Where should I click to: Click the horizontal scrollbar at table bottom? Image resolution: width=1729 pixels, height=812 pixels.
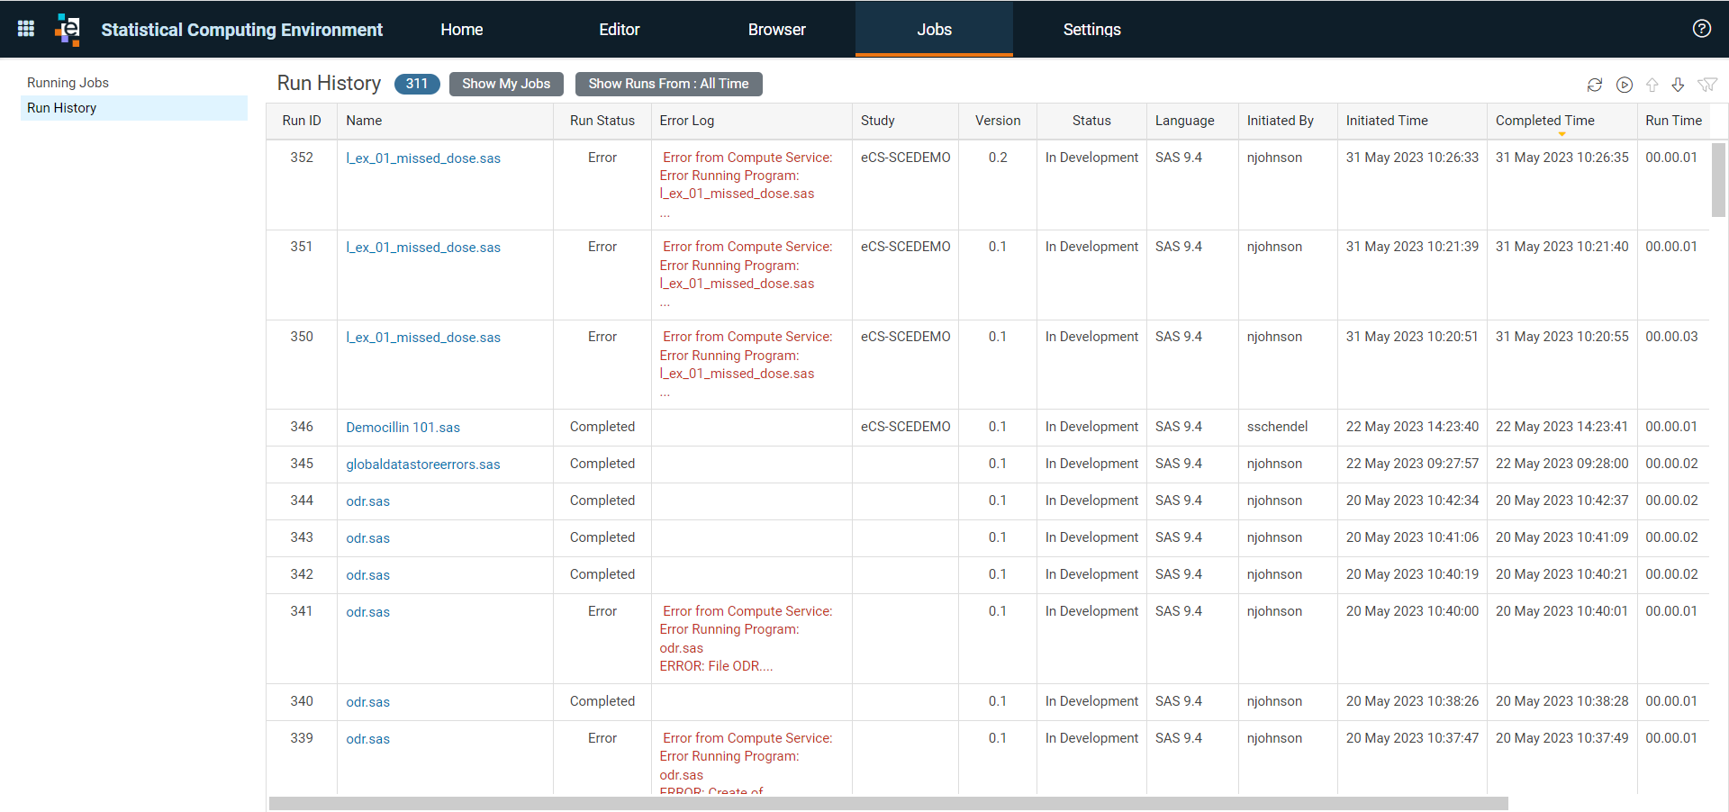(x=889, y=803)
